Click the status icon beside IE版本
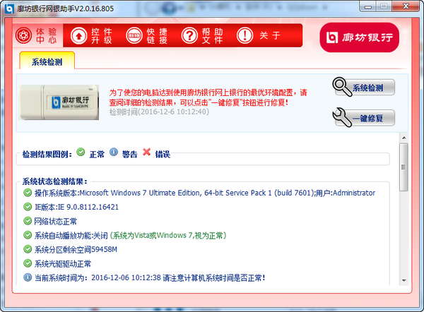Screen dimensions: 424x312 tap(28, 207)
